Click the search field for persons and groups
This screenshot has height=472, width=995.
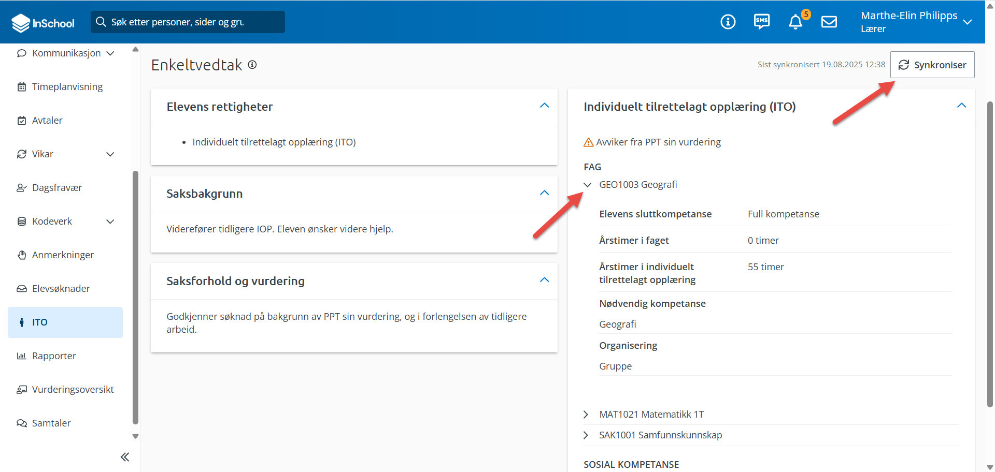(x=188, y=22)
